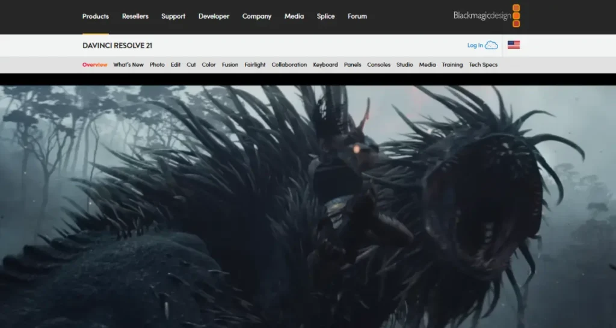
Task: Open the Cut tab
Action: 191,65
